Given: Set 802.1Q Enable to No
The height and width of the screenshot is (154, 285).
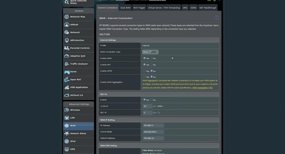Looking at the screenshot, I should tap(151, 100).
